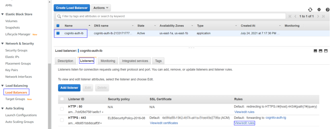Switch to the Description tab
331x129 pixels.
click(65, 61)
